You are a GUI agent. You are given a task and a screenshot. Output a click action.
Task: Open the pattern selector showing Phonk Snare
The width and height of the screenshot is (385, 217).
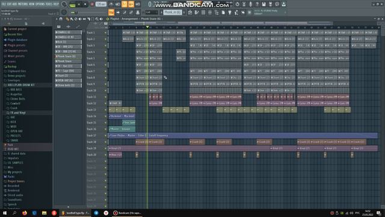pyautogui.click(x=173, y=12)
